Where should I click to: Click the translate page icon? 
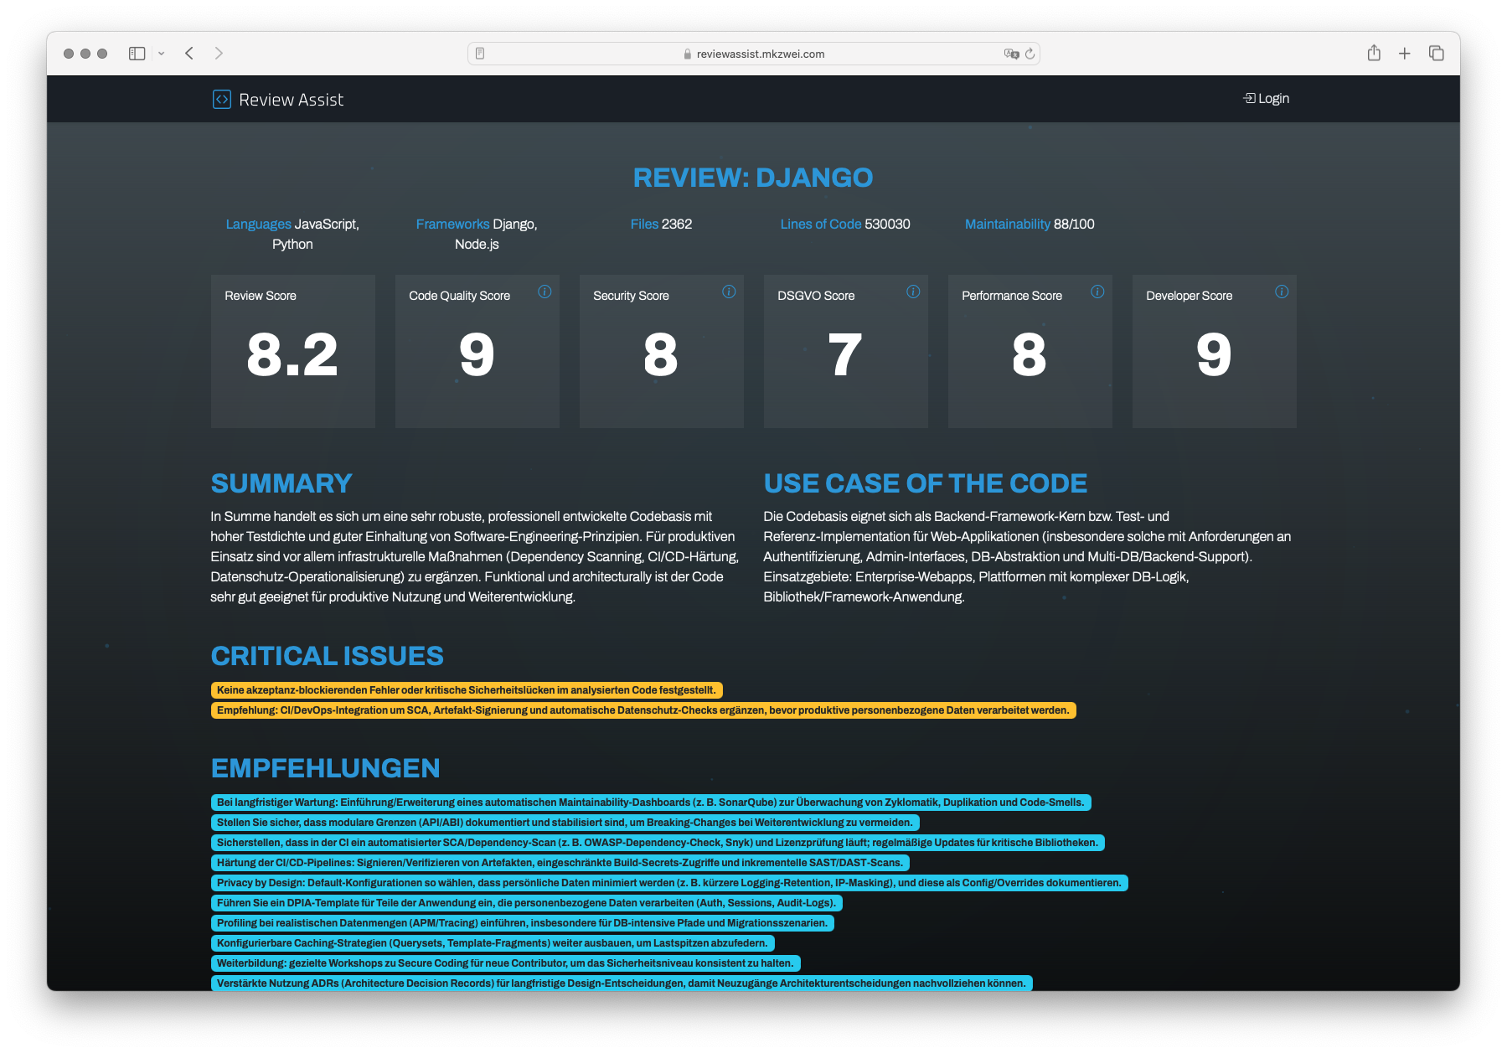(x=1011, y=54)
